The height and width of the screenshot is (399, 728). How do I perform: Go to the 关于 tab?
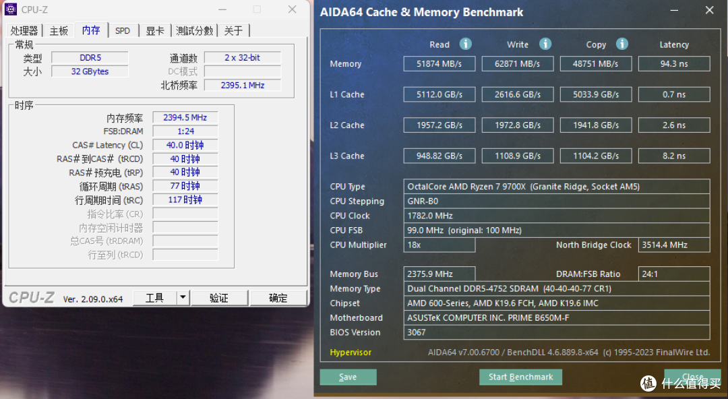point(233,30)
